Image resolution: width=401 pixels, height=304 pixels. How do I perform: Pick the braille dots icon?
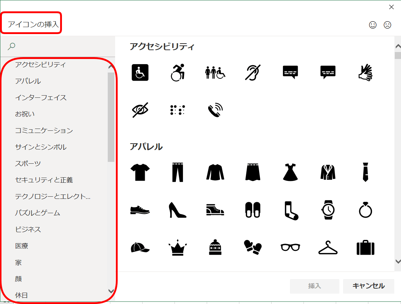pyautogui.click(x=178, y=110)
